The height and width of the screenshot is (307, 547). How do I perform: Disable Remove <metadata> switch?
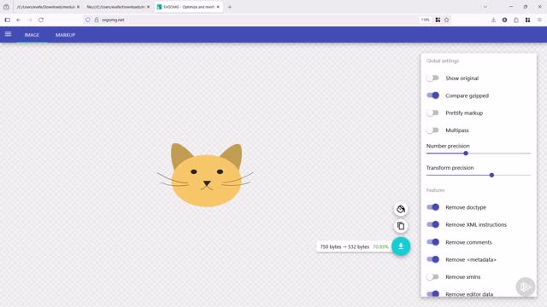pyautogui.click(x=432, y=259)
